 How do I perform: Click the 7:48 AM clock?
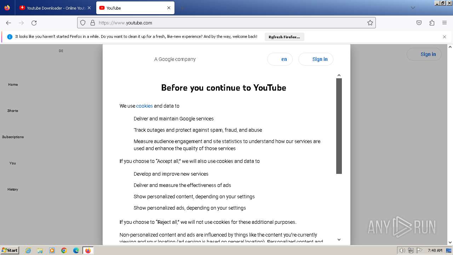435,250
